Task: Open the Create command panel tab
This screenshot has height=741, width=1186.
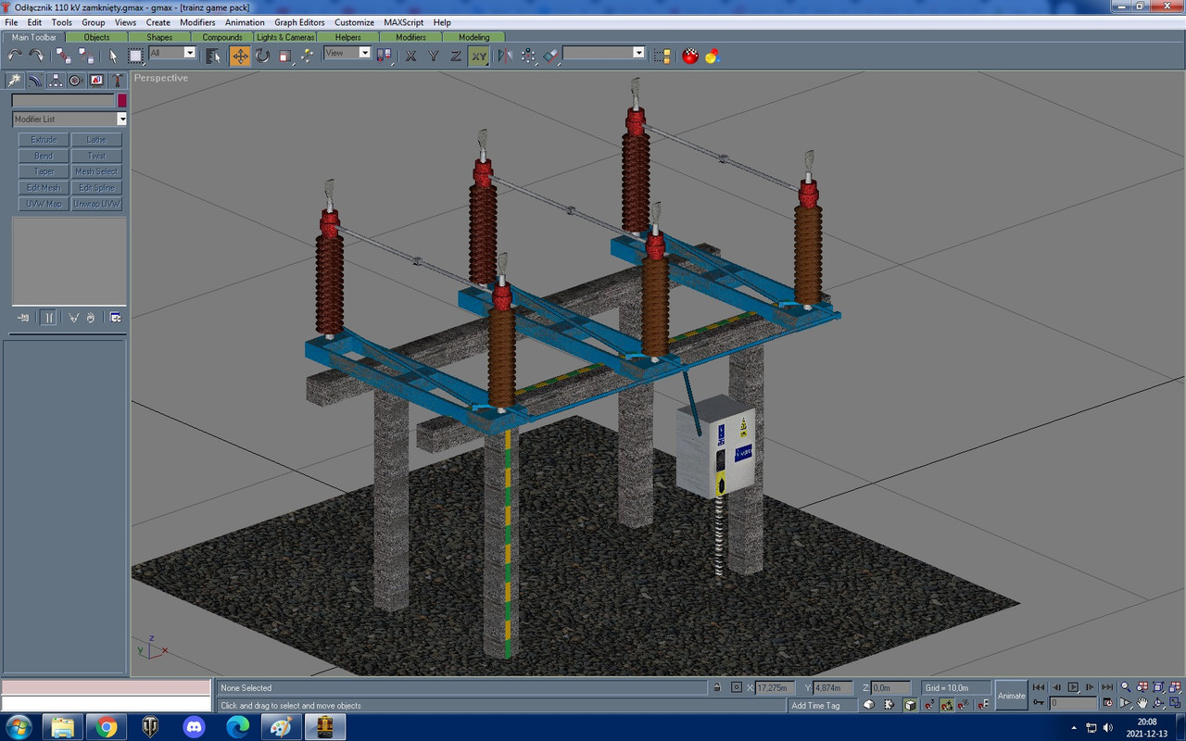Action: coord(15,81)
